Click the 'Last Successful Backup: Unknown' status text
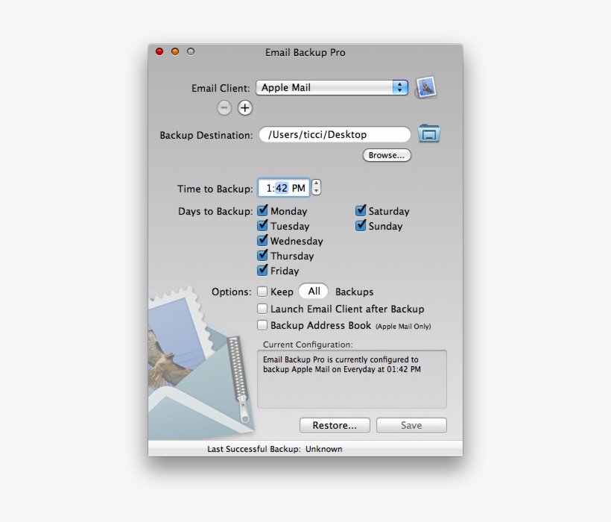 point(275,449)
